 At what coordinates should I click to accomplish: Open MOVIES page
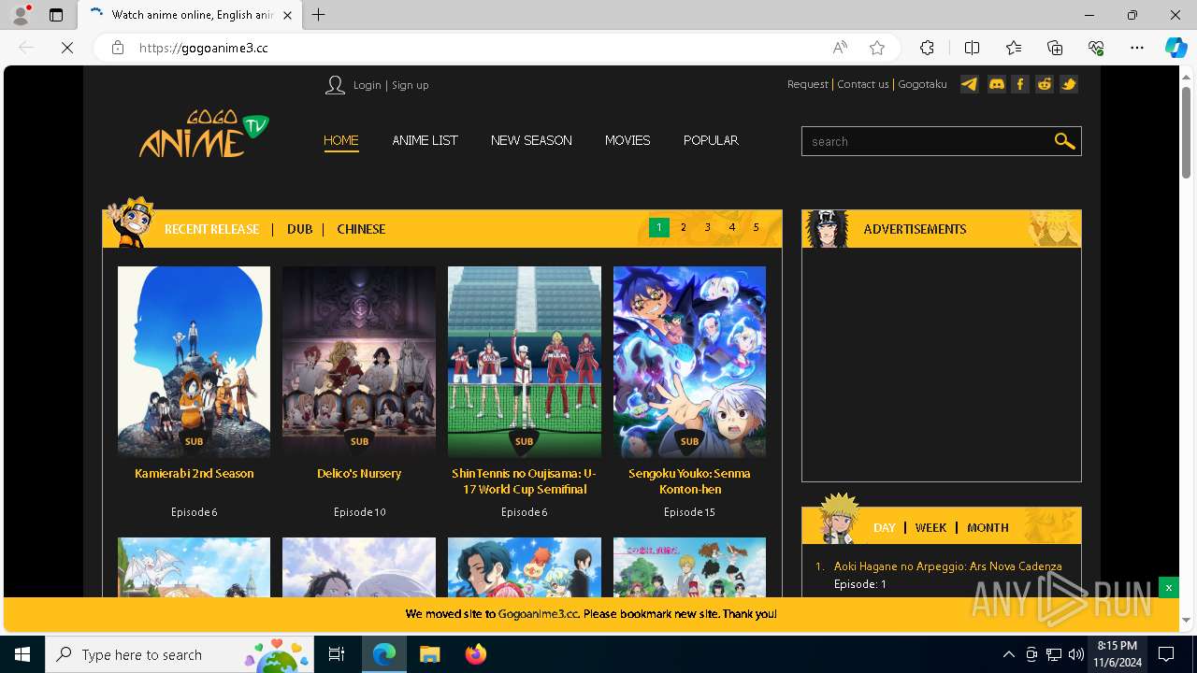pos(627,140)
